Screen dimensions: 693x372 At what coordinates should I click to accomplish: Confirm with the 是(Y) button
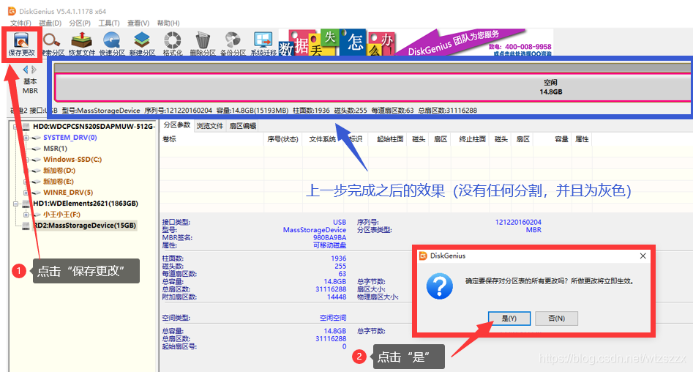pyautogui.click(x=509, y=318)
